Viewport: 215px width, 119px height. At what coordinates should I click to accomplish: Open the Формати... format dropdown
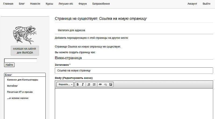[x=65, y=85]
